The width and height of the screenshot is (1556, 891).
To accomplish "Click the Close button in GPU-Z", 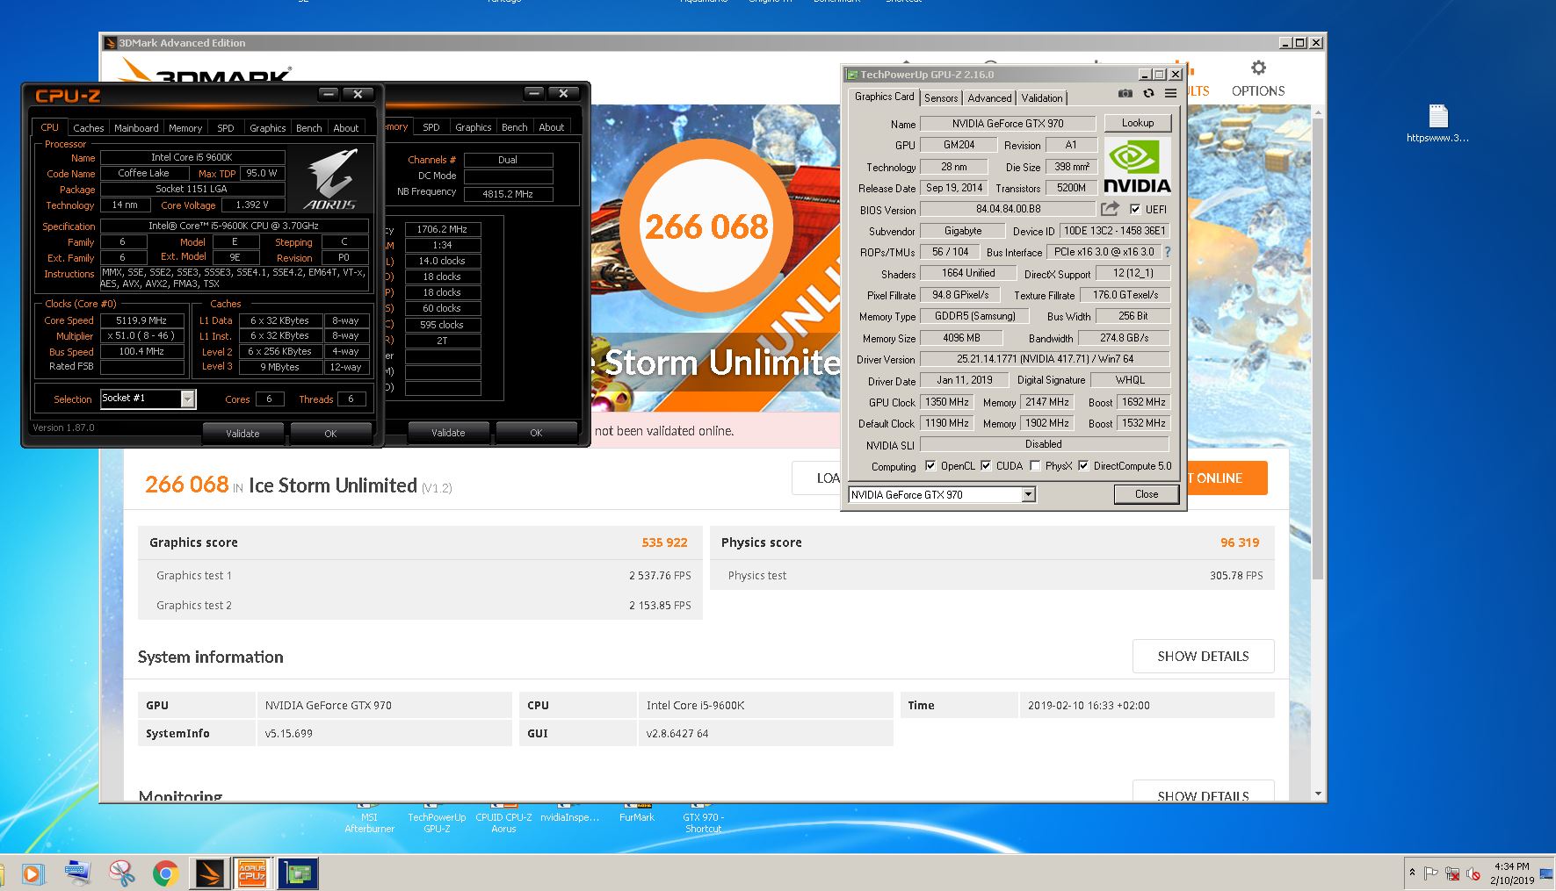I will click(1147, 494).
